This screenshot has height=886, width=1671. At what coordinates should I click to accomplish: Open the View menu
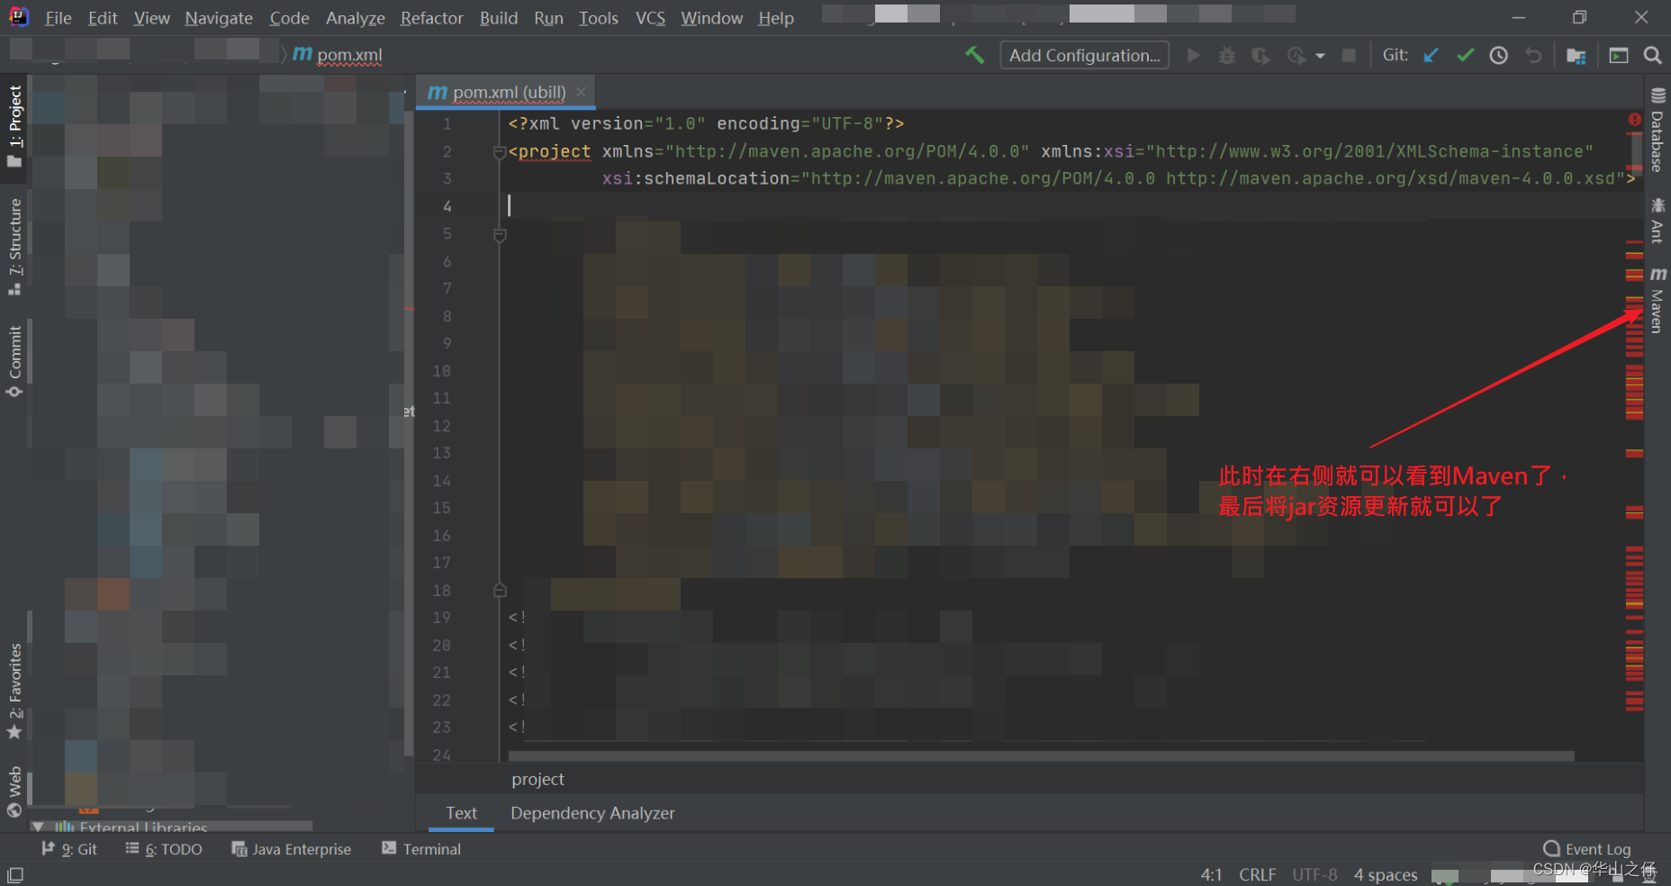151,18
